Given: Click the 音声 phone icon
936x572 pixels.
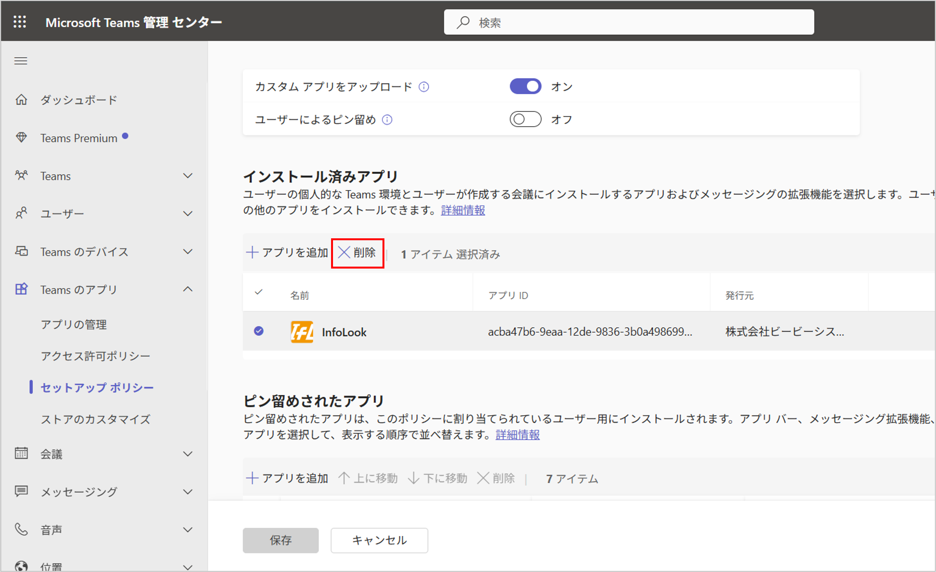Looking at the screenshot, I should click(21, 529).
